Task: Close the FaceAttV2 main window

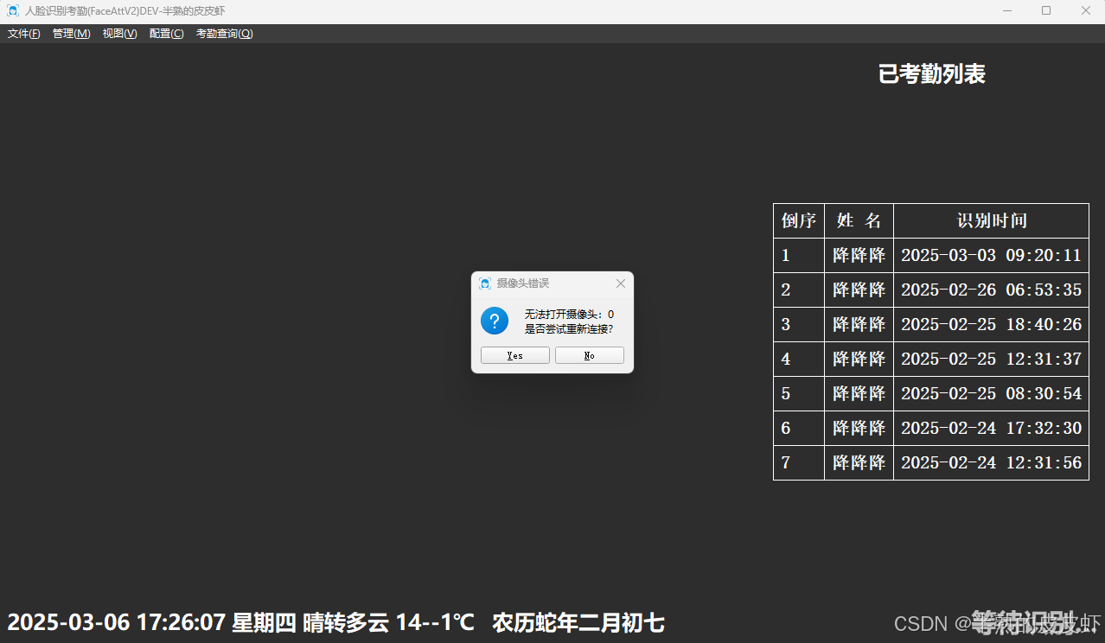Action: (x=1086, y=10)
